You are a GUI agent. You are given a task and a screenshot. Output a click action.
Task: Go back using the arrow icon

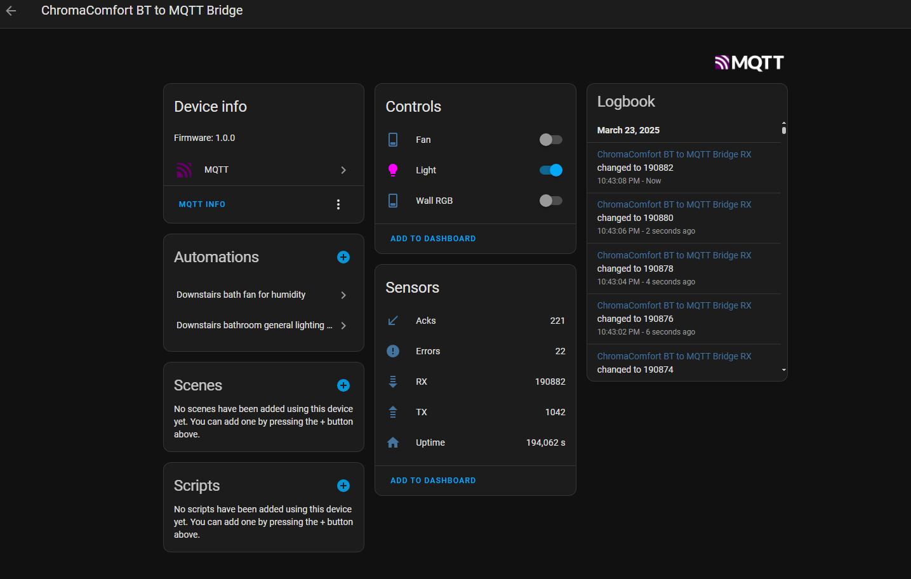point(11,11)
